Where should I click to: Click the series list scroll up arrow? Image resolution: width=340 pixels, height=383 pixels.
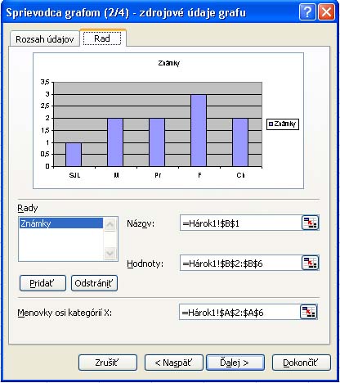(x=110, y=224)
